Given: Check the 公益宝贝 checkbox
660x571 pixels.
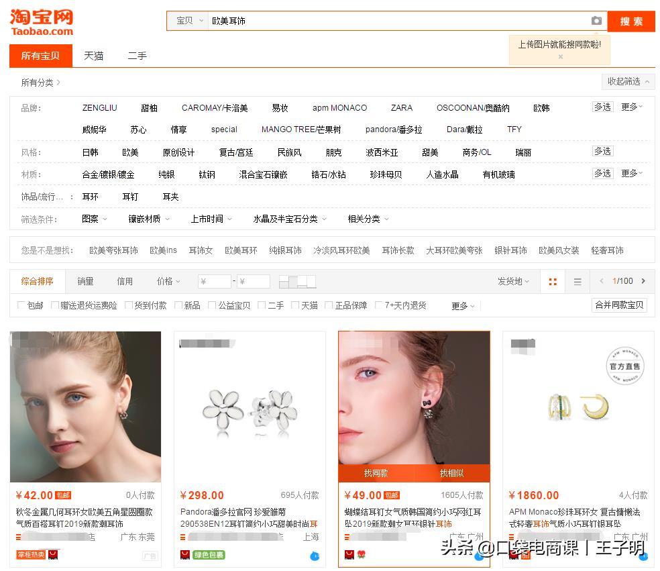Looking at the screenshot, I should tap(212, 305).
